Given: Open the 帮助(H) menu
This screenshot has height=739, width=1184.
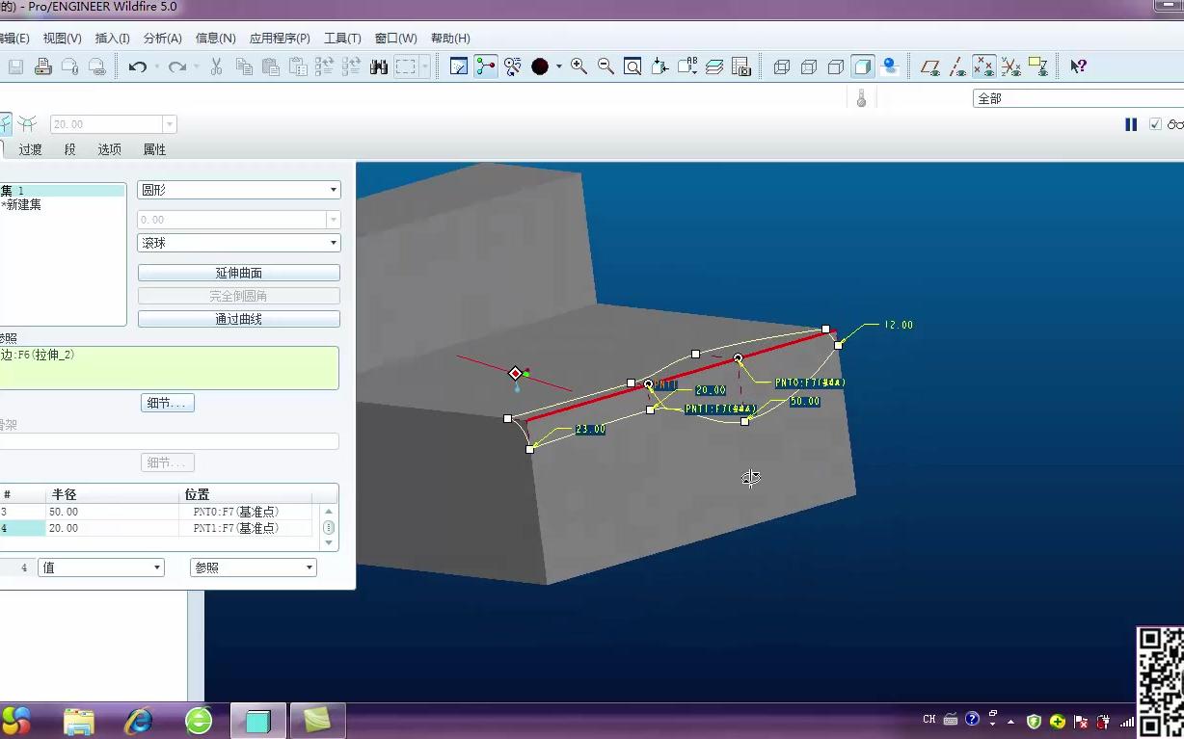Looking at the screenshot, I should tap(450, 39).
